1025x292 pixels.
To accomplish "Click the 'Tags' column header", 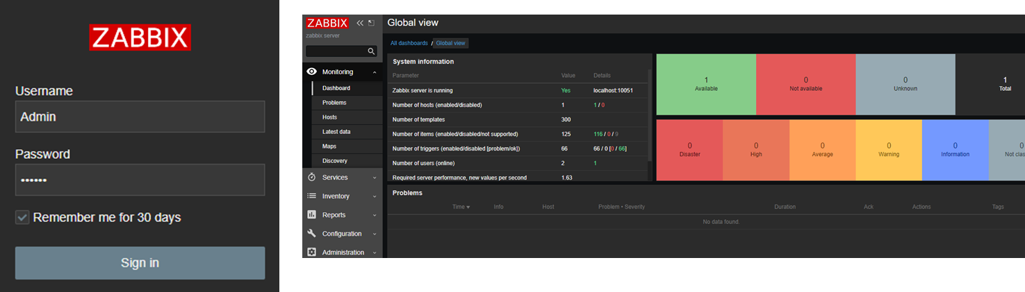I will click(x=998, y=207).
